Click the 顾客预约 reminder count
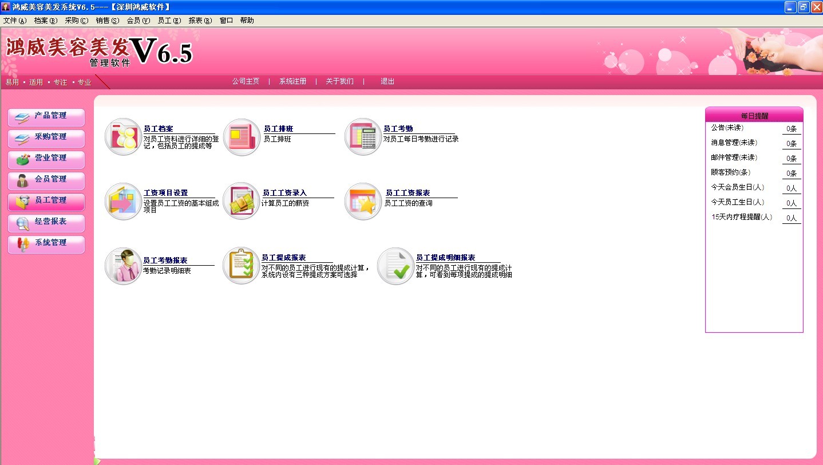Image resolution: width=823 pixels, height=465 pixels. pyautogui.click(x=791, y=174)
